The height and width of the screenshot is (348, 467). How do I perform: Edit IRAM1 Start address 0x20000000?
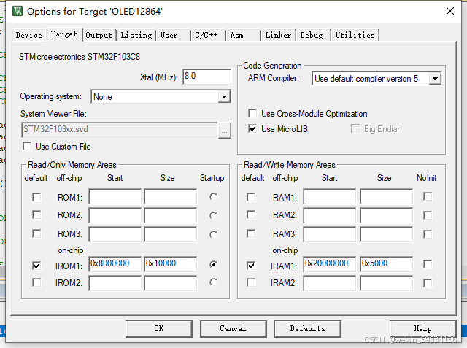click(x=330, y=264)
